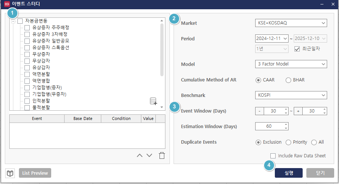Check the 무상증자 event checkbox
The image size is (339, 184).
click(27, 54)
